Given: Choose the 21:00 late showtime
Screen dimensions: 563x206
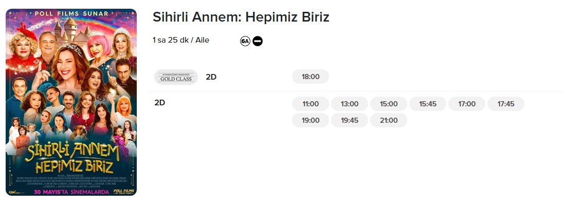Looking at the screenshot, I should 389,120.
